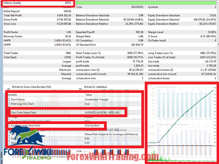Select the Ticks value '302378353'
Screen dimensions: 219x164
[137, 7]
